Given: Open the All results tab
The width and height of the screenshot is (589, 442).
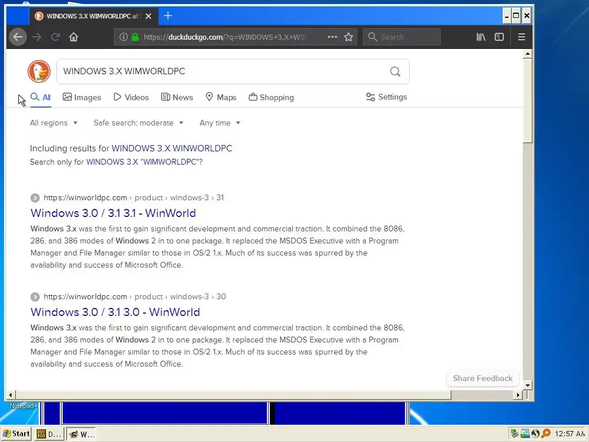Looking at the screenshot, I should 41,97.
